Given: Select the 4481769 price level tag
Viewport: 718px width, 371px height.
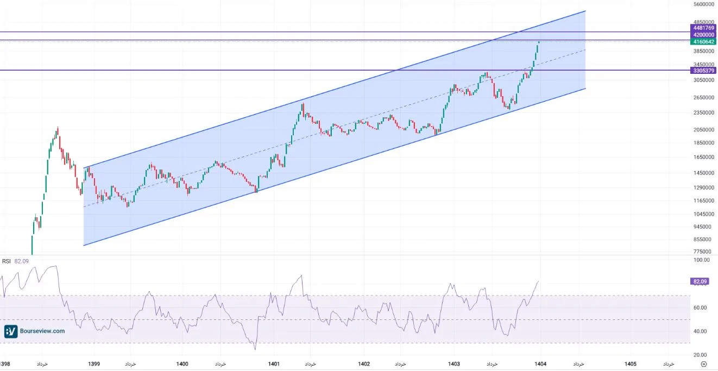Looking at the screenshot, I should (x=703, y=27).
